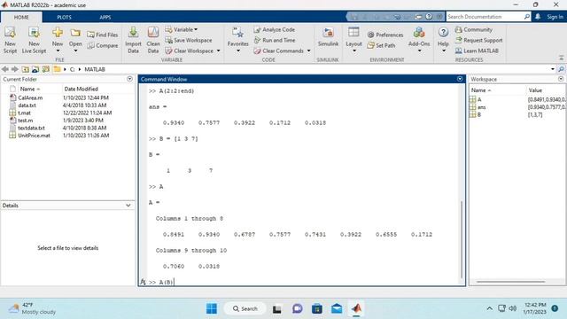567x319 pixels.
Task: Open Layout options
Action: tap(353, 40)
